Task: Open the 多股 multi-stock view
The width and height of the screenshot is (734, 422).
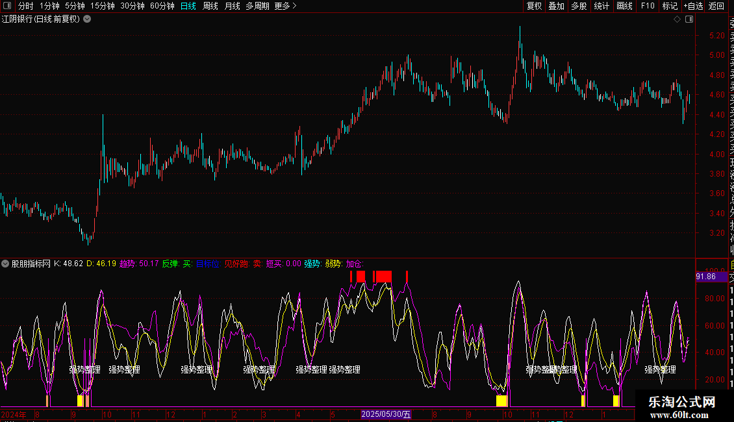Action: click(579, 6)
